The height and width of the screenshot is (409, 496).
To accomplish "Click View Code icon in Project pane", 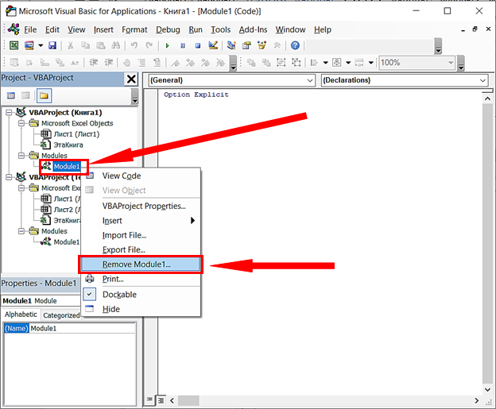I will (x=11, y=95).
